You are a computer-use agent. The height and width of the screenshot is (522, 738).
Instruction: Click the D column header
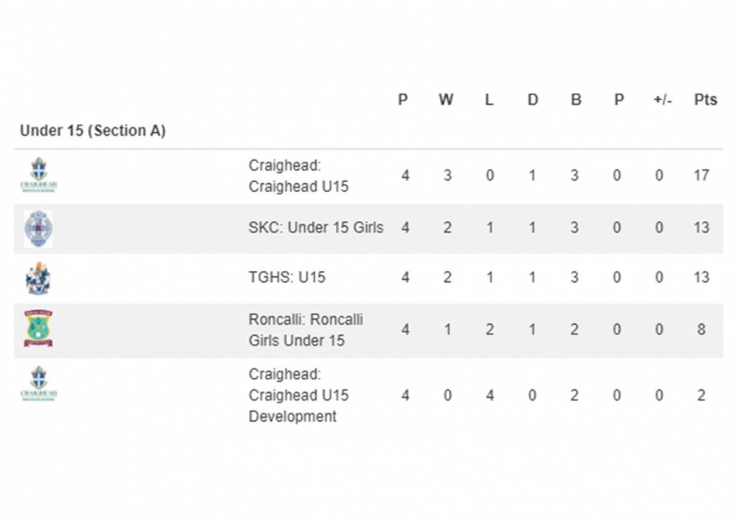pyautogui.click(x=532, y=100)
